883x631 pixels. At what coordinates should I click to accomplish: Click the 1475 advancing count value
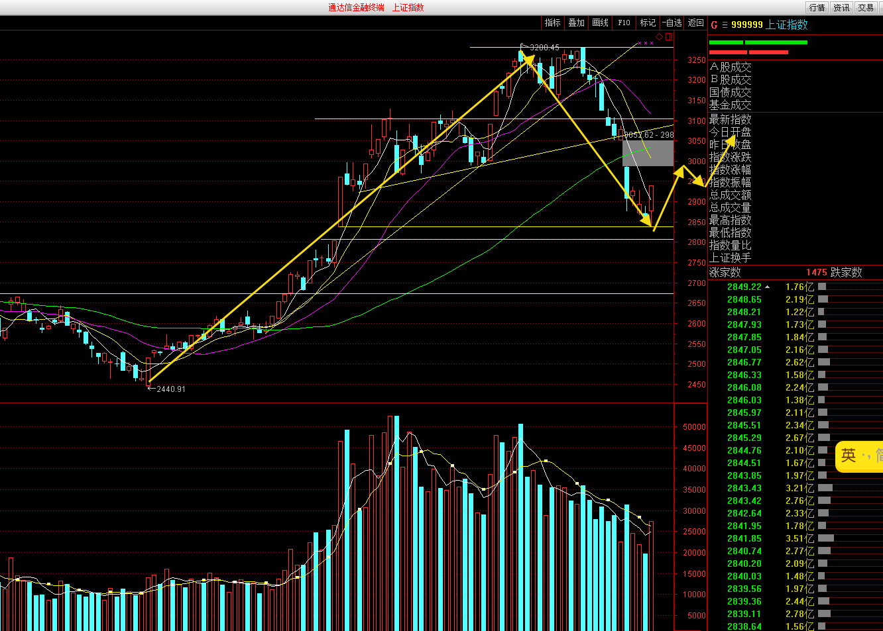coord(817,272)
